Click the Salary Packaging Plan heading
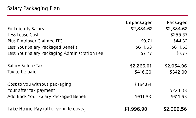Viewport: 196px width, 118px height. pos(34,8)
